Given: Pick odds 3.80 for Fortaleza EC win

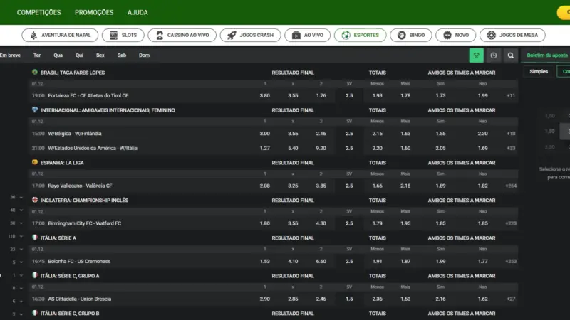Looking at the screenshot, I should 264,95.
